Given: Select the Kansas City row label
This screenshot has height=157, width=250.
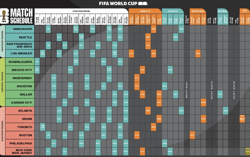Looking at the screenshot, I should click(x=20, y=102).
